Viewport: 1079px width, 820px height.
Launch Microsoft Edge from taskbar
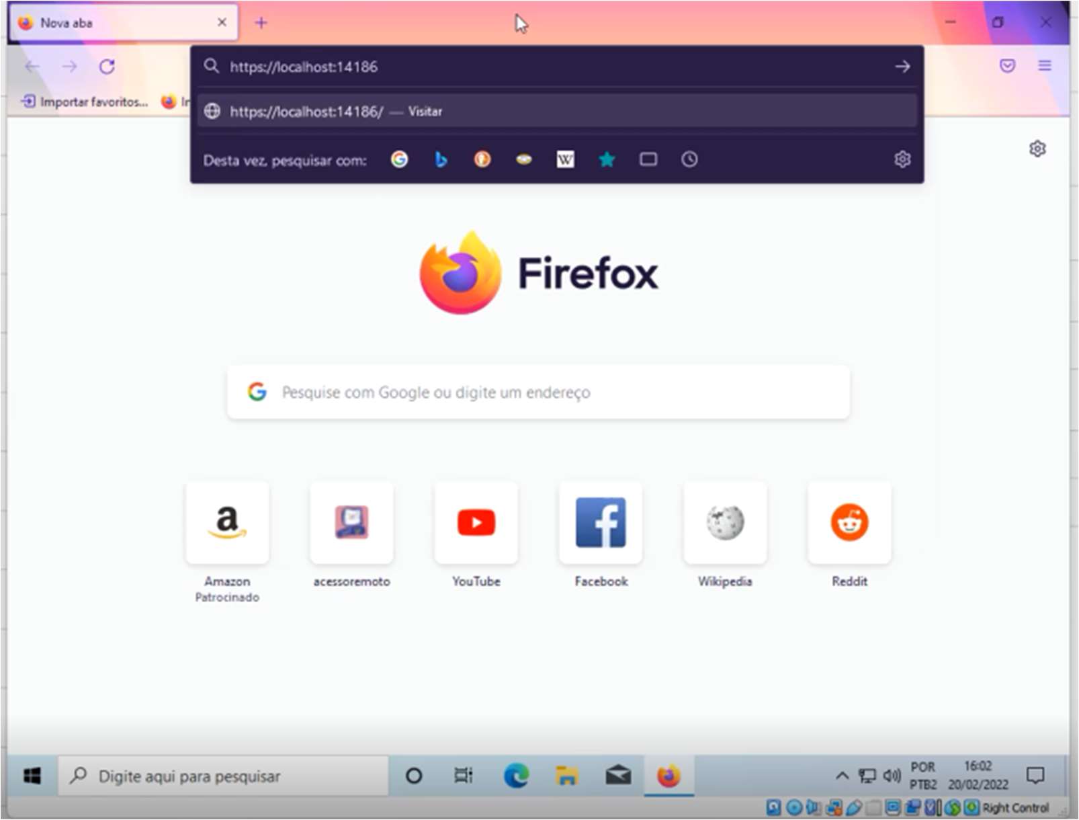516,776
